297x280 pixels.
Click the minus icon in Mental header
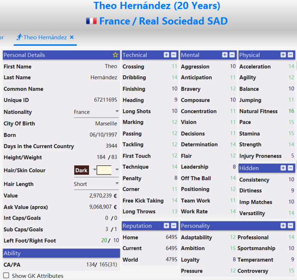[x=232, y=55]
